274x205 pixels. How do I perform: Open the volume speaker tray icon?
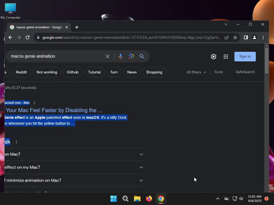coord(241,199)
